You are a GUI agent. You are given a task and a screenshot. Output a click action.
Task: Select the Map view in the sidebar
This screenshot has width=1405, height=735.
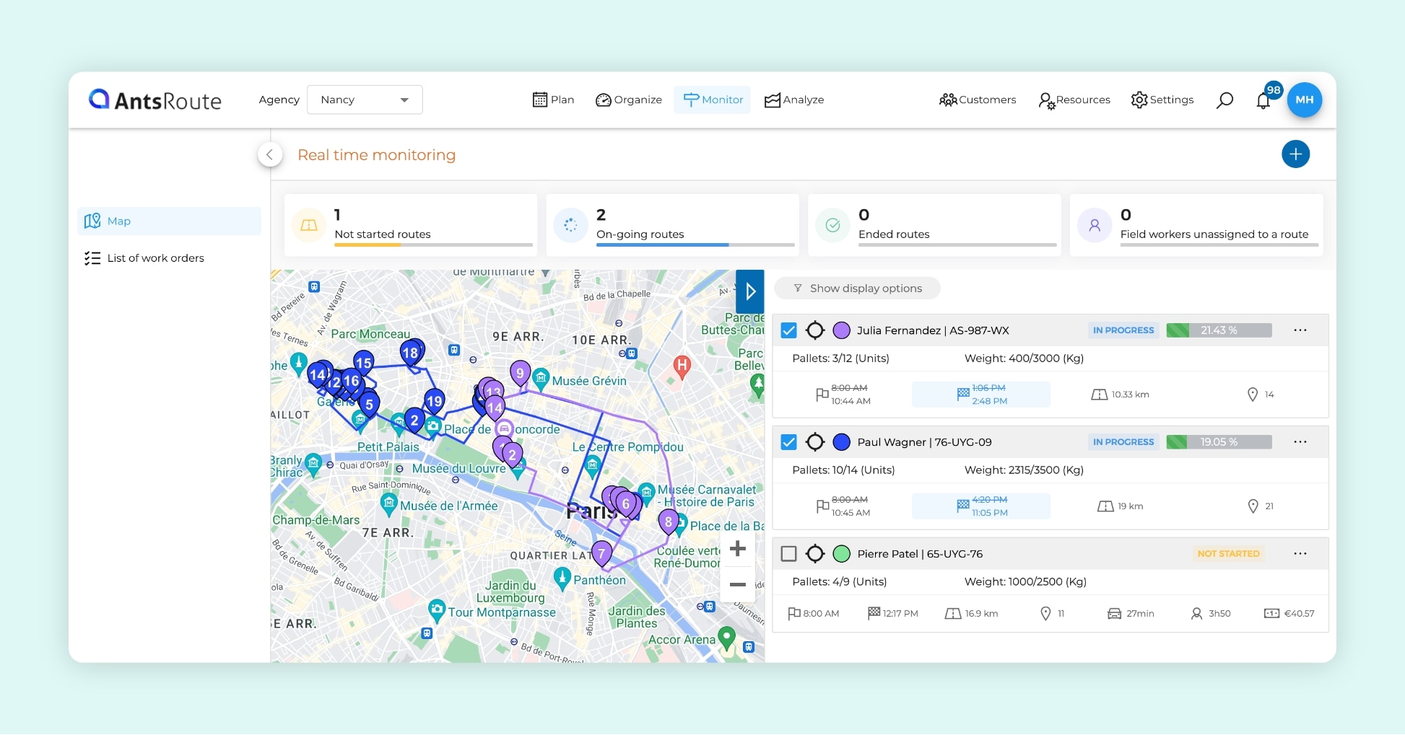(x=119, y=221)
